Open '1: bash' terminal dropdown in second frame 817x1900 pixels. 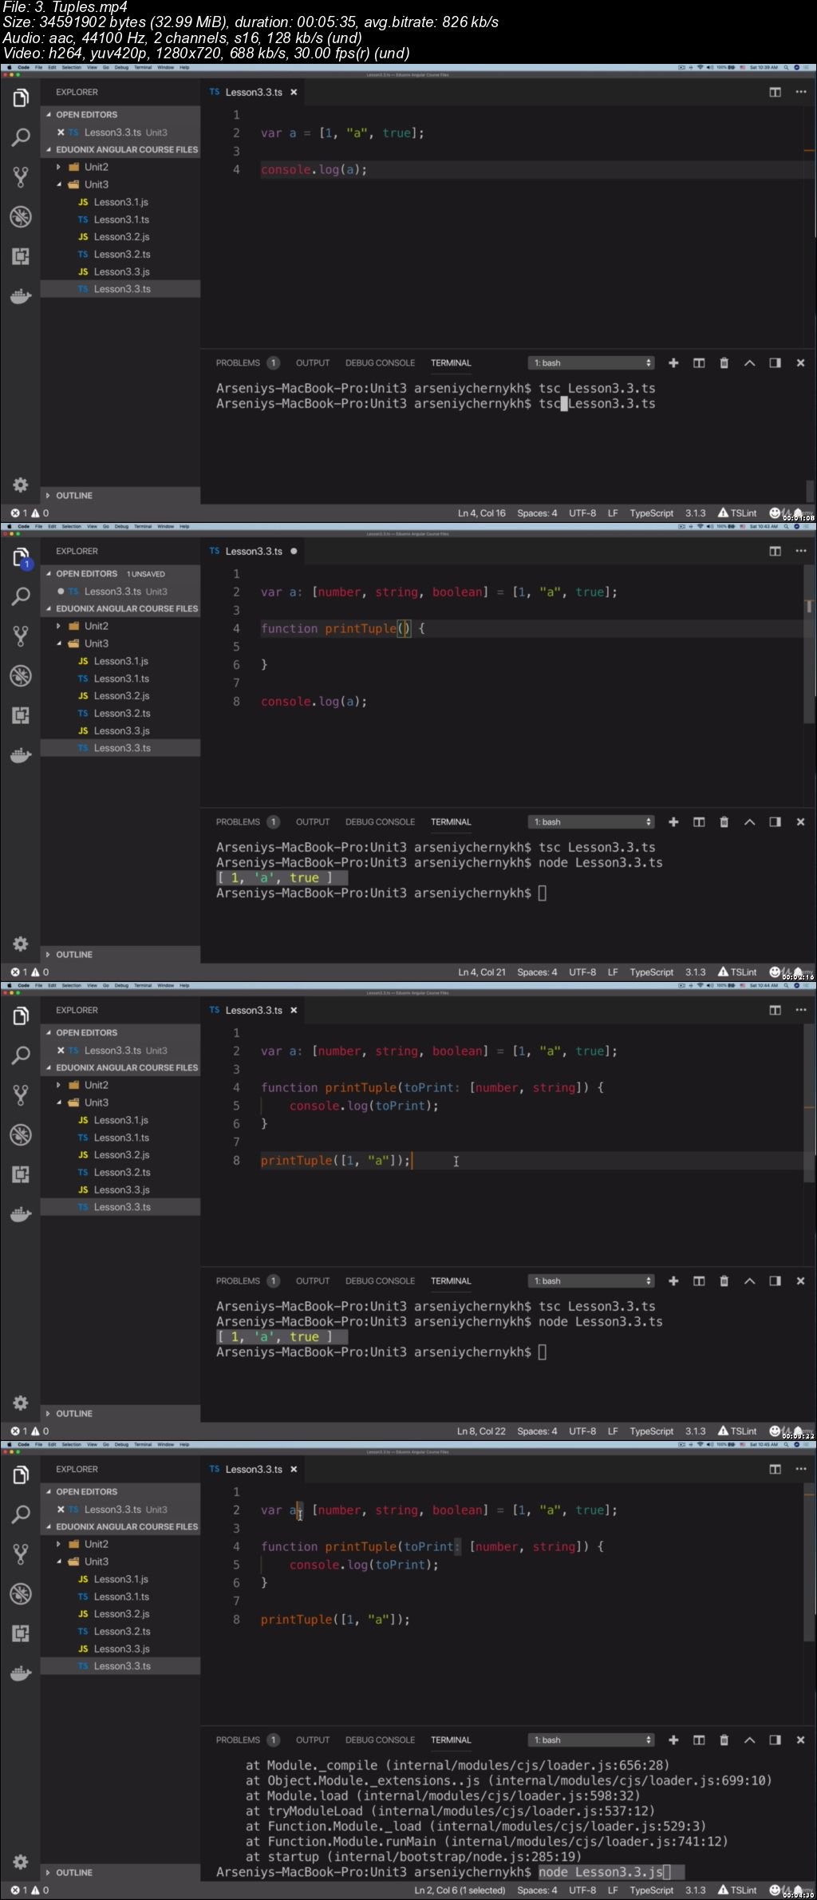pos(591,821)
